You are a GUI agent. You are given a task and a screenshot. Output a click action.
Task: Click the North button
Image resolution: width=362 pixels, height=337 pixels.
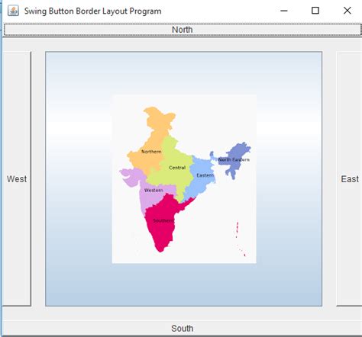(183, 30)
